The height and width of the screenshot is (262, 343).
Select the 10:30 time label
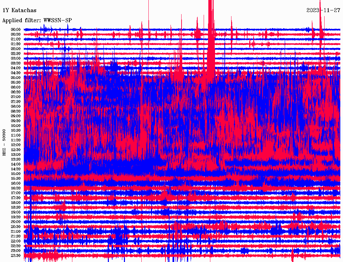pyautogui.click(x=16, y=131)
